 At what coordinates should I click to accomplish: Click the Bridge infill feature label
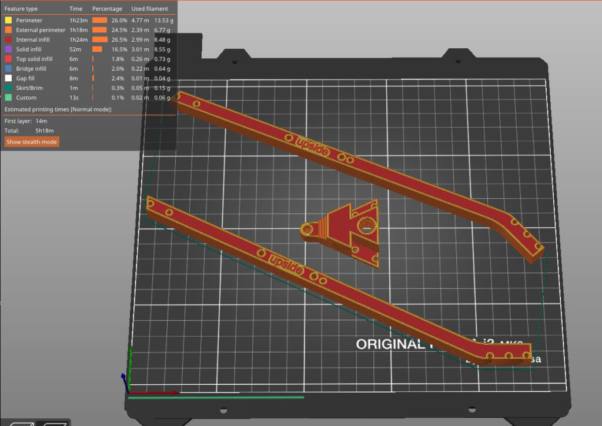point(31,68)
